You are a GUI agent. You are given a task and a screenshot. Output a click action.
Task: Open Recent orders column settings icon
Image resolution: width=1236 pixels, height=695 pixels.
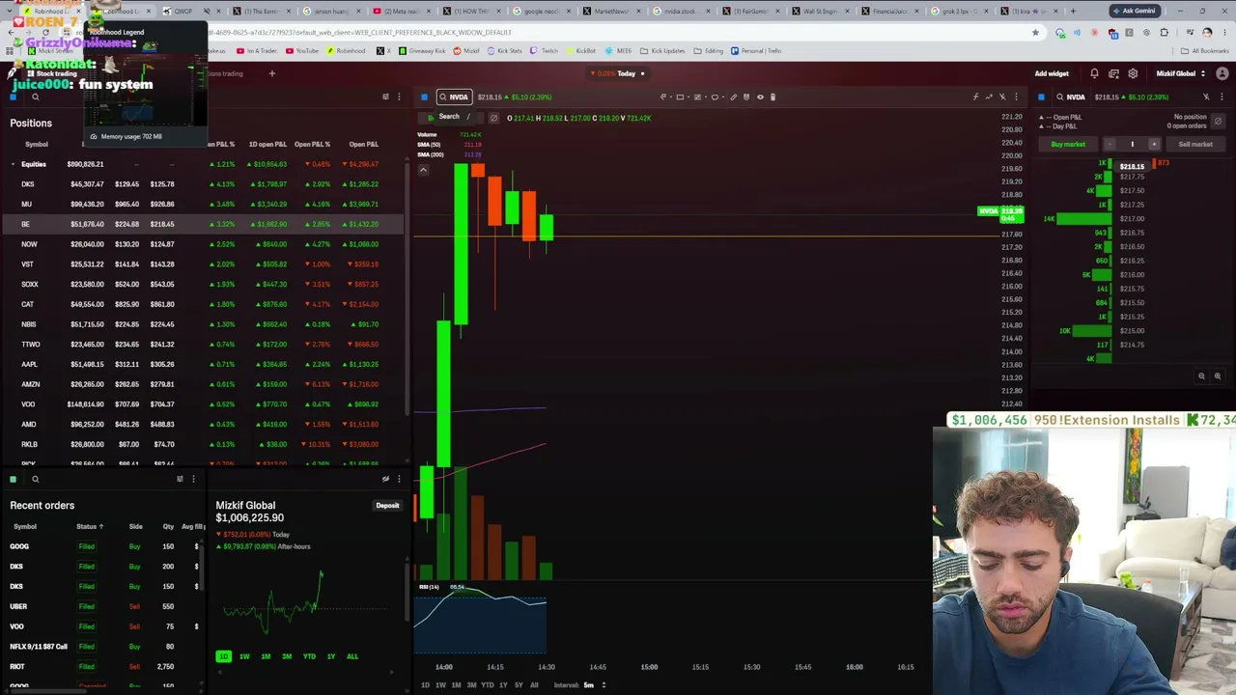coord(180,479)
